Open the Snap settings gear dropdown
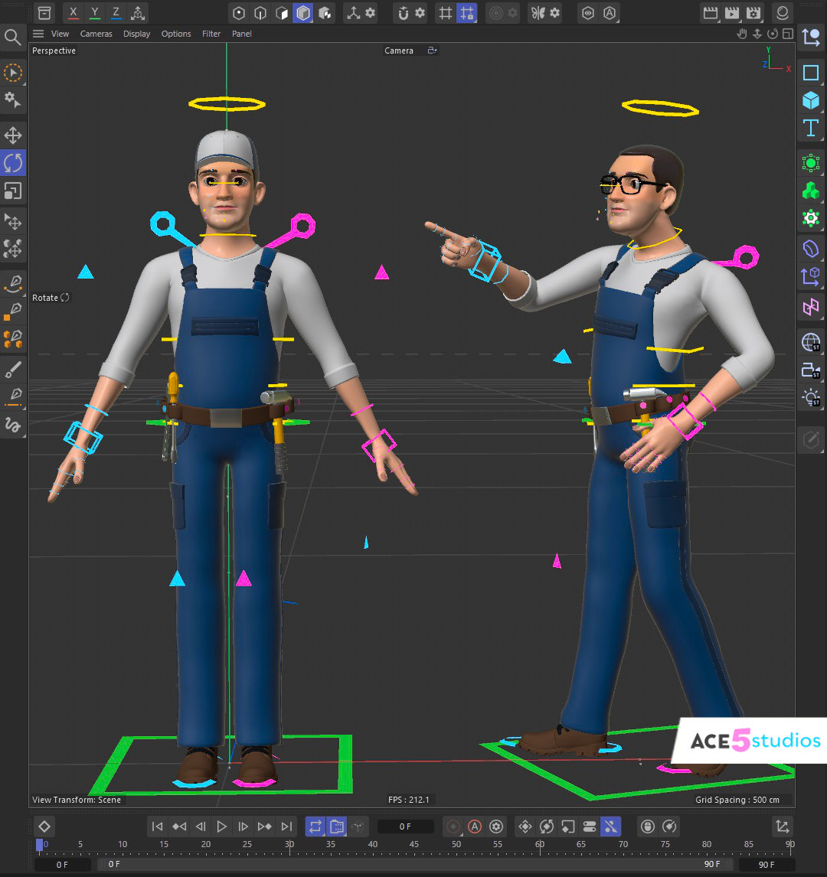The image size is (827, 877). [x=420, y=13]
